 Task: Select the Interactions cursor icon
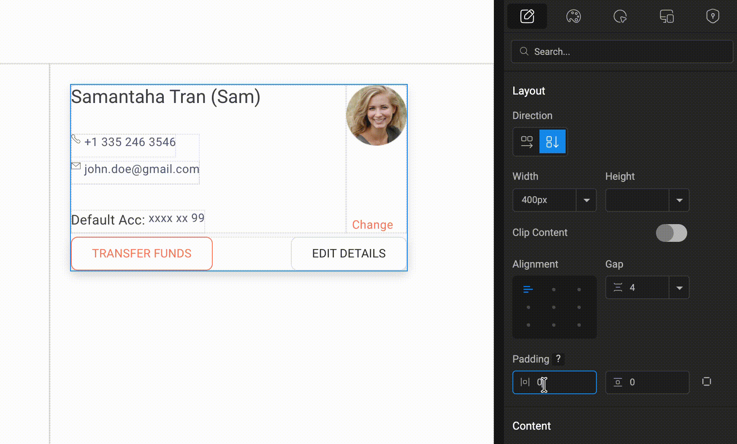click(x=620, y=16)
